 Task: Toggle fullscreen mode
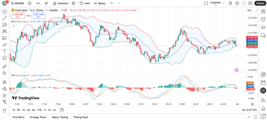(x=244, y=3)
